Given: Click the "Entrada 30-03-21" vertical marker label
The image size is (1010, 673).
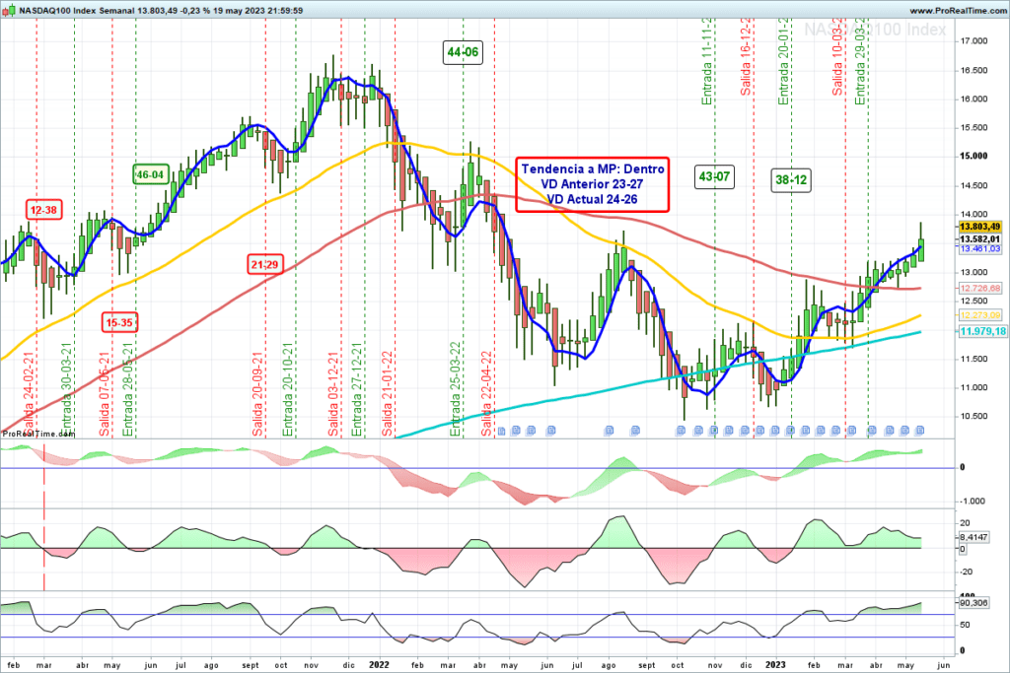Looking at the screenshot, I should 66,388.
